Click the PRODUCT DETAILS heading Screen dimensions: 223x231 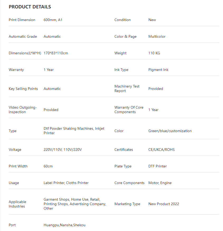pos(30,7)
